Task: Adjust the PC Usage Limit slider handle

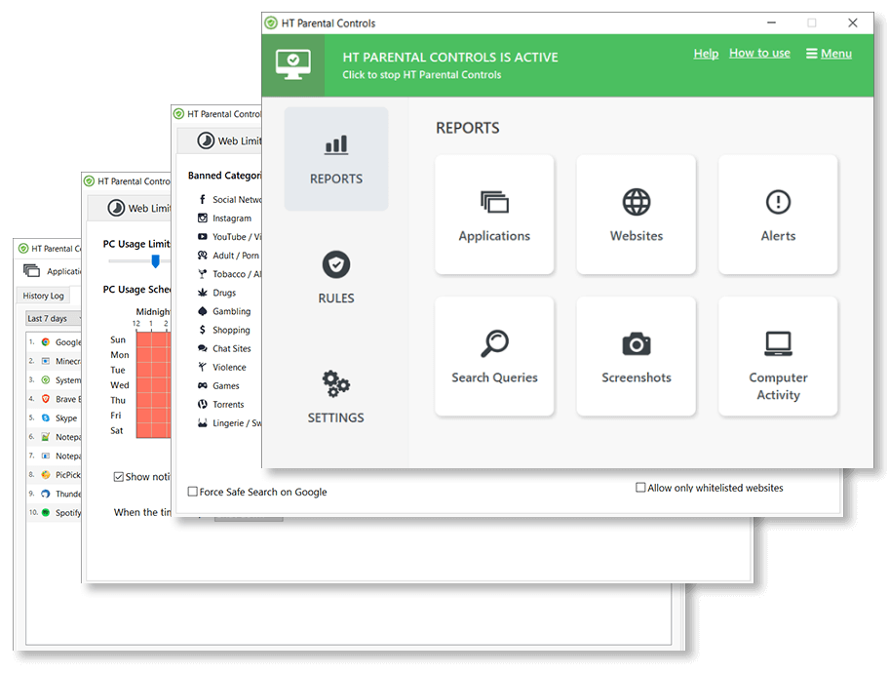Action: 155,260
